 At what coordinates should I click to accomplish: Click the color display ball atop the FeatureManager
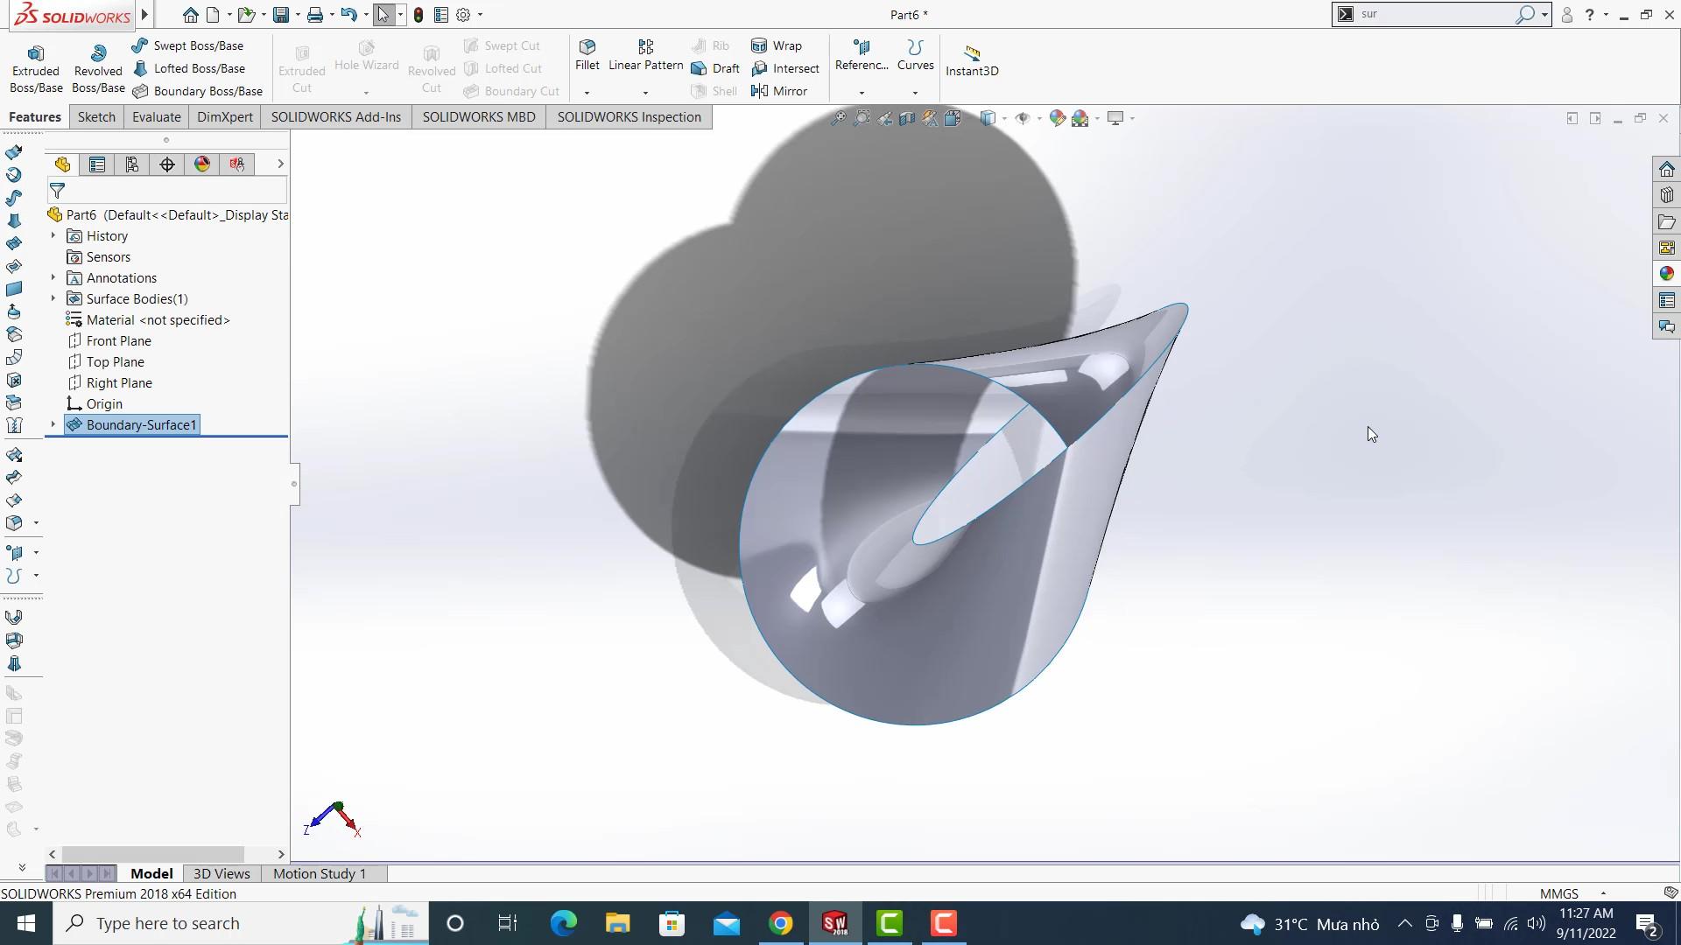click(201, 164)
